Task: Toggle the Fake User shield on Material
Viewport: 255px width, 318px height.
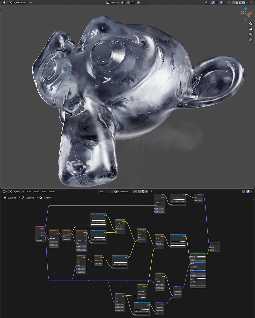Action: 139,192
